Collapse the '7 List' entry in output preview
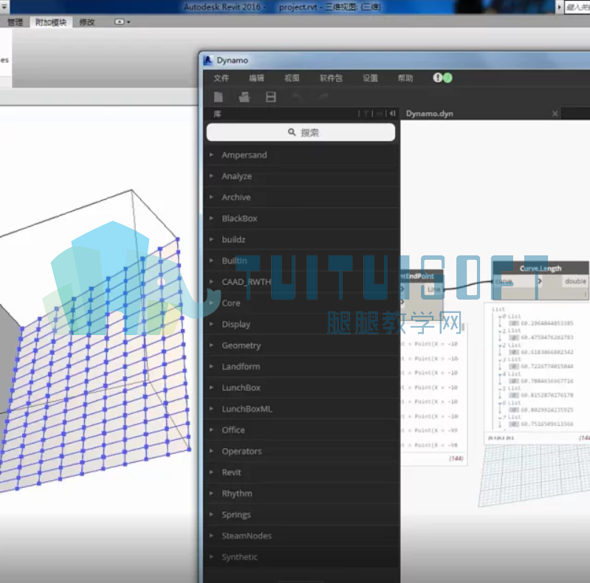Image resolution: width=590 pixels, height=583 pixels. coord(500,417)
